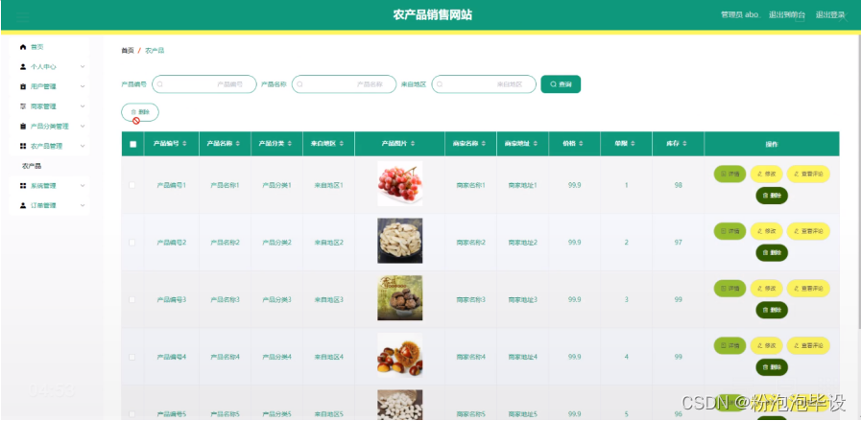This screenshot has height=421, width=861.
Task: Select the checkbox for 产品编号3 row
Action: (x=132, y=299)
